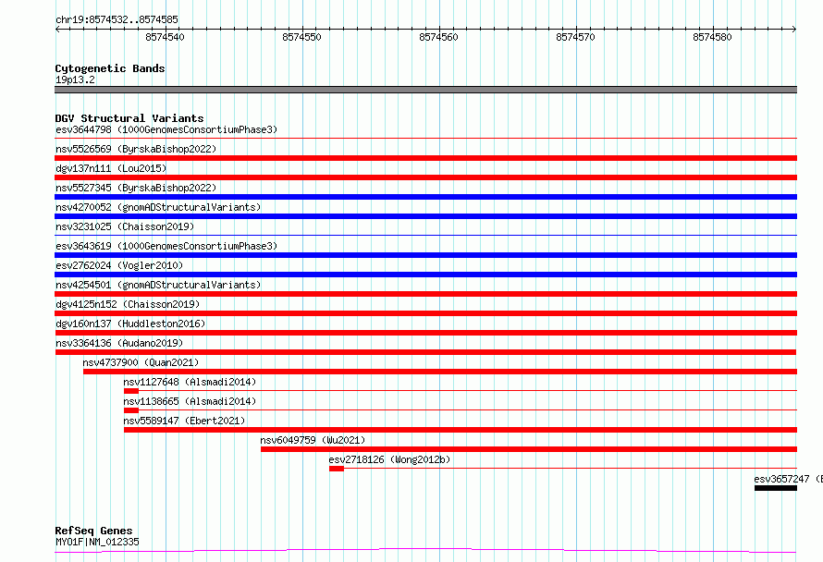Open the nsv5526569 ByrskaBishop2022 variant

coord(136,149)
